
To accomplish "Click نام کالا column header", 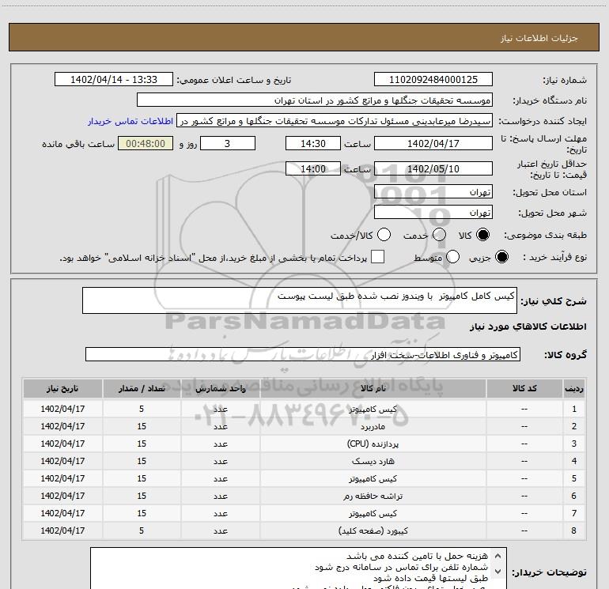I will (373, 389).
